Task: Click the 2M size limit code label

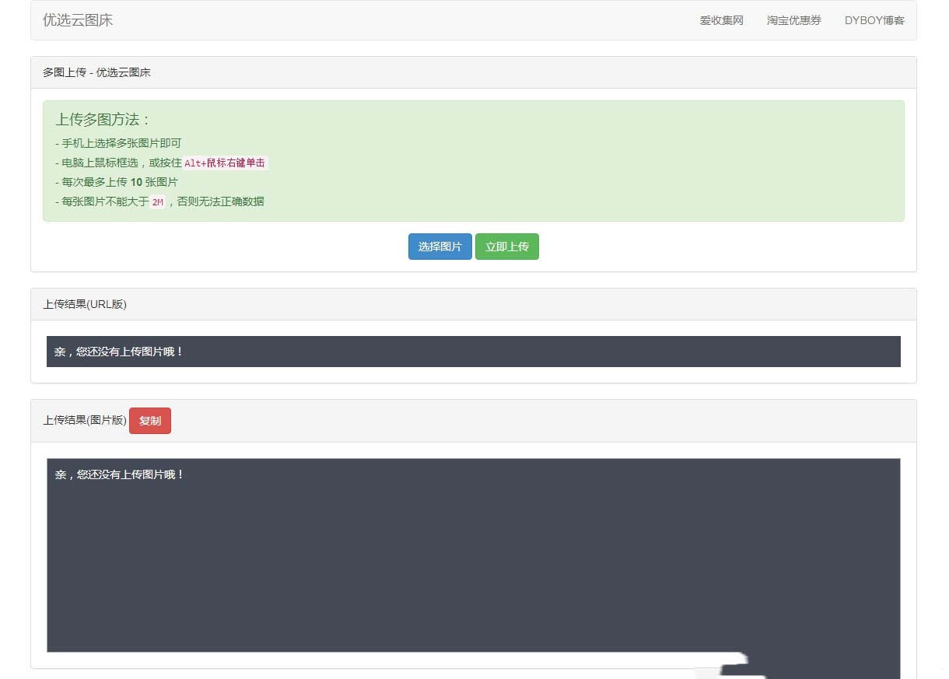Action: [x=158, y=202]
